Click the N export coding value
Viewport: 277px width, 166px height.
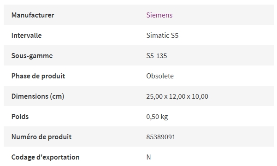[x=148, y=157]
